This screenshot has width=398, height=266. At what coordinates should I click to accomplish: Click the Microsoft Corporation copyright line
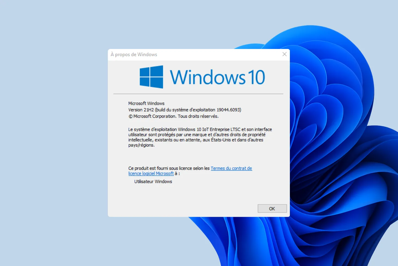coord(173,116)
